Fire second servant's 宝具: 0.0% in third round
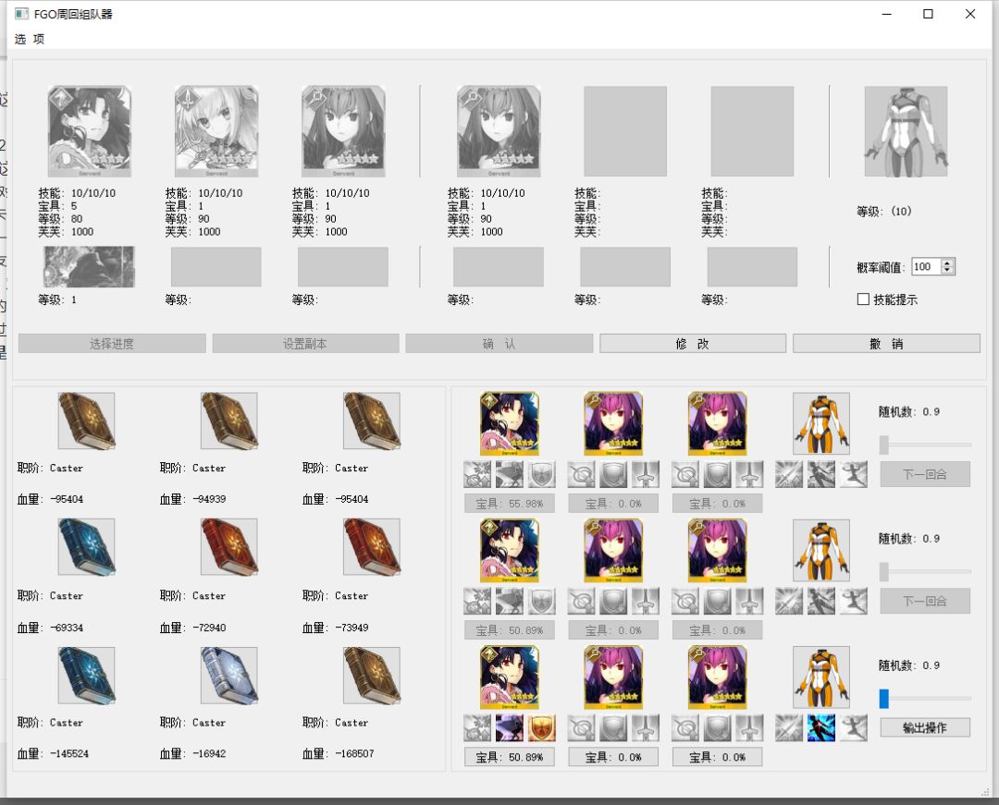 [613, 757]
